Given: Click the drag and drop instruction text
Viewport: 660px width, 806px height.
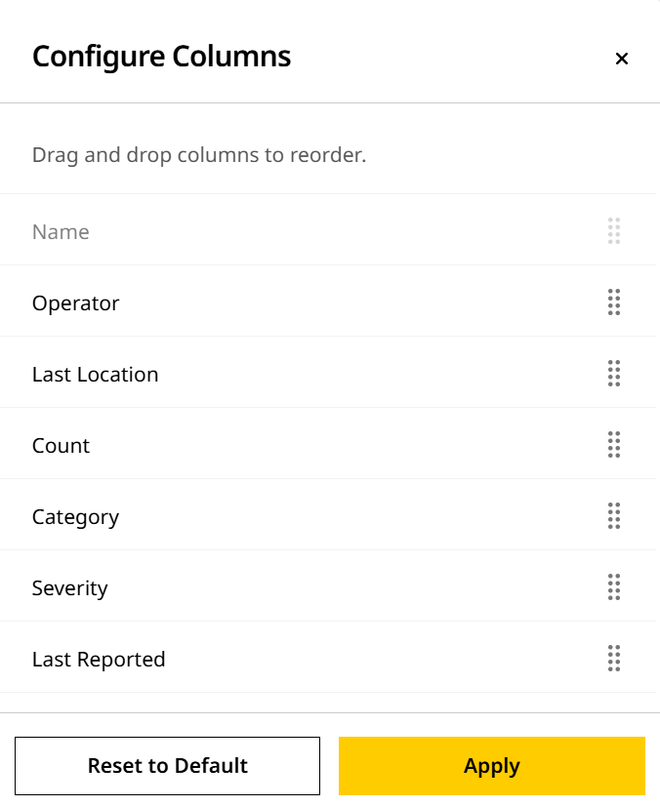Looking at the screenshot, I should [199, 155].
